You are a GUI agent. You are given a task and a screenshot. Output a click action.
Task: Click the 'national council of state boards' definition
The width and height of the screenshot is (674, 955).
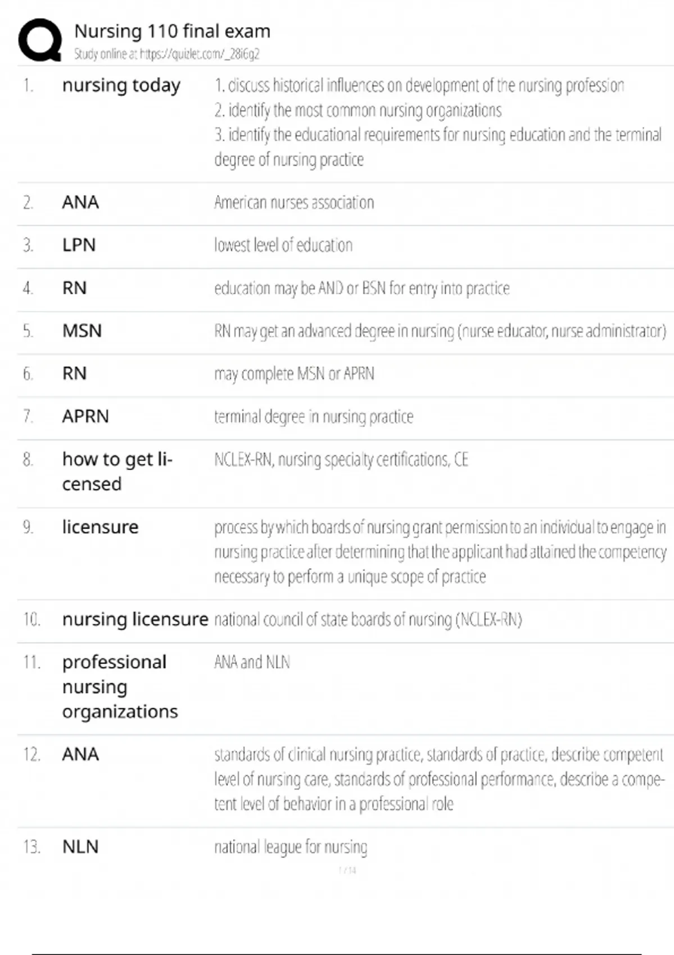[368, 619]
